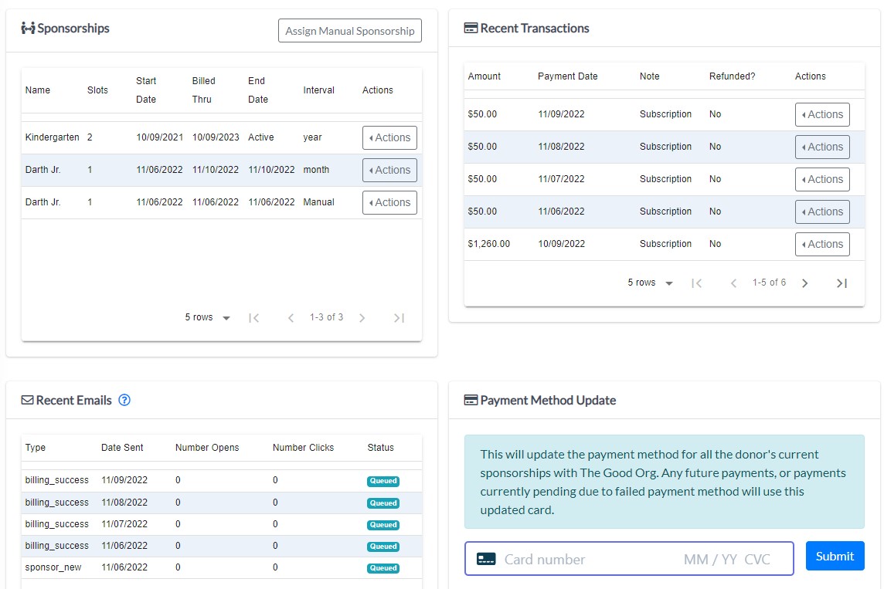Open Actions for 11/09/2022 transaction

(x=822, y=114)
